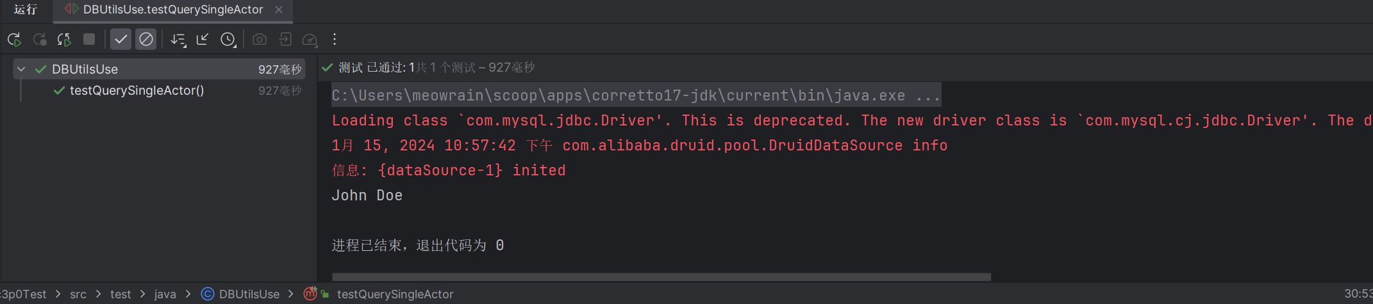Open the vertical three-dot more options menu
This screenshot has height=304, width=1373.
coord(335,40)
